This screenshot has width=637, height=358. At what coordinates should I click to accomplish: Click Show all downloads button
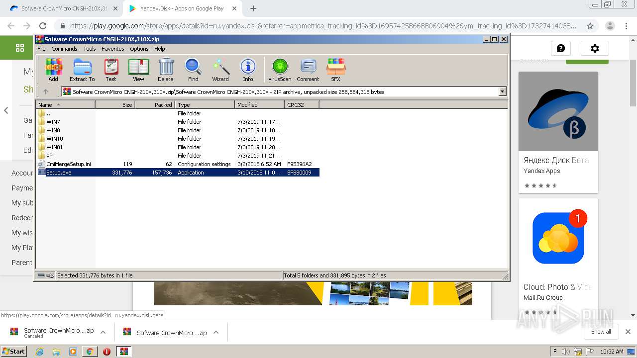pos(601,332)
